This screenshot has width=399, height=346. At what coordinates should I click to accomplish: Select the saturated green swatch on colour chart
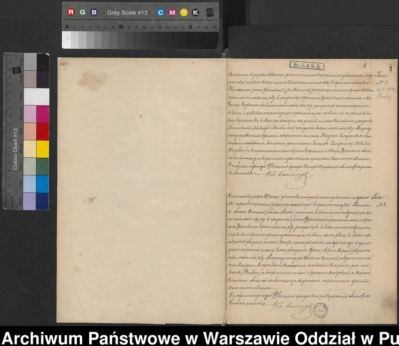(x=42, y=167)
